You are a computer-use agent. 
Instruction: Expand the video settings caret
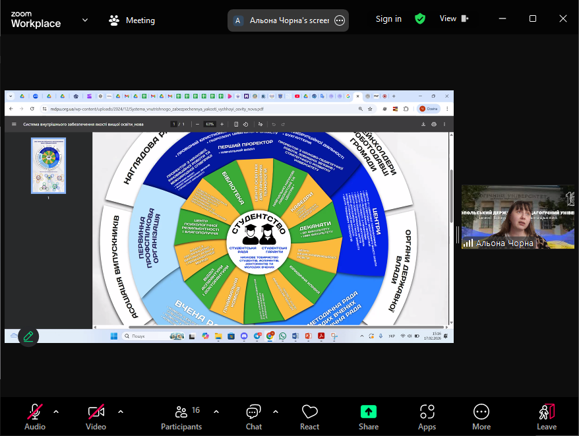121,412
